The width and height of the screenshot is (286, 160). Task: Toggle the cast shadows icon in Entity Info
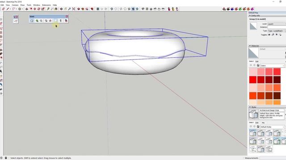click(x=280, y=35)
